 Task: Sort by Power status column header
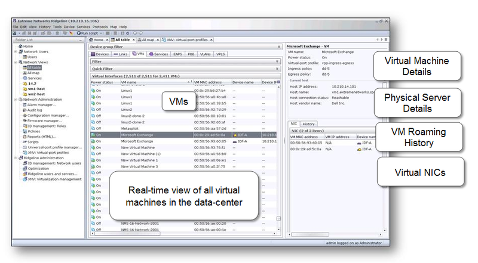coord(105,82)
